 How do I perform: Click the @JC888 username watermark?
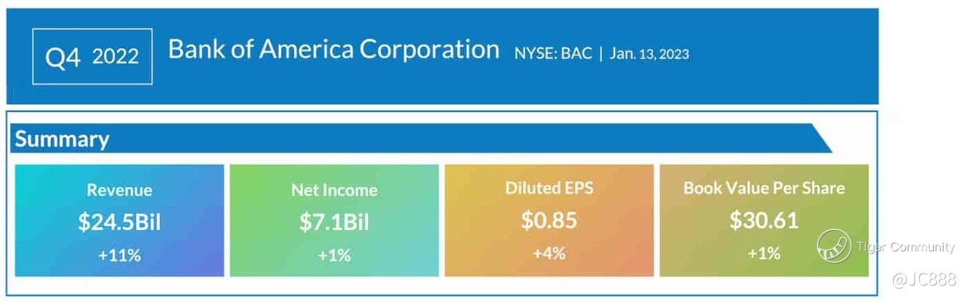click(924, 279)
